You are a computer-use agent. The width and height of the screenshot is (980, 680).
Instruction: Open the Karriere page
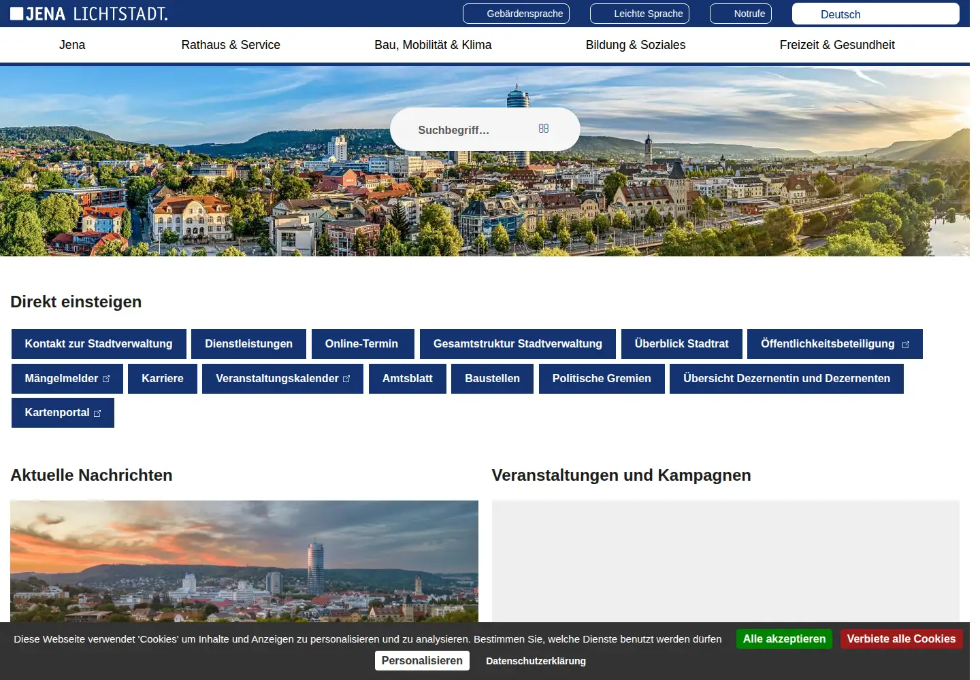click(163, 379)
